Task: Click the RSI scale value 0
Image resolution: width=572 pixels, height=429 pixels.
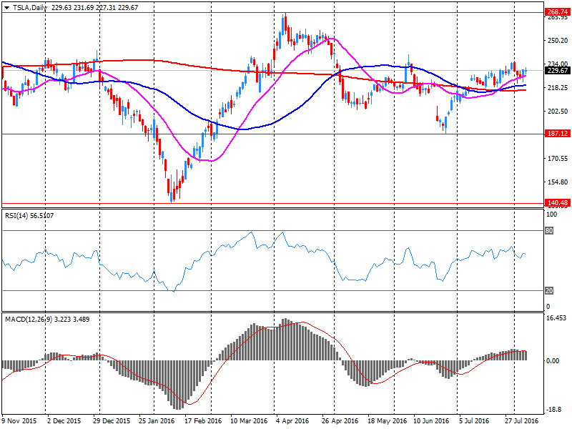Action: pos(548,307)
